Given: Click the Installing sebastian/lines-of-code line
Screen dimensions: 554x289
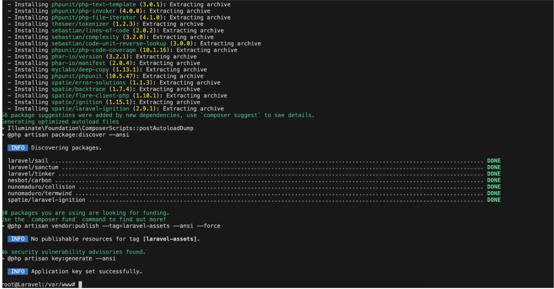Looking at the screenshot, I should (116, 30).
